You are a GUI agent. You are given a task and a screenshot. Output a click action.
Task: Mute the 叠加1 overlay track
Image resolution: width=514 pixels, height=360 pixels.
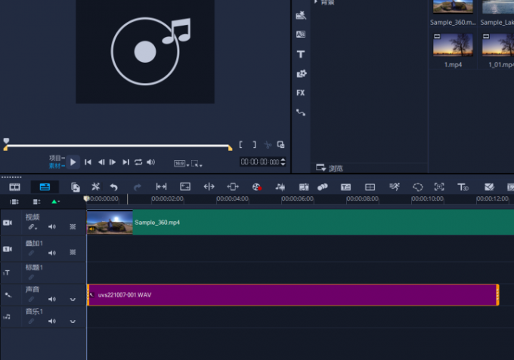point(52,253)
